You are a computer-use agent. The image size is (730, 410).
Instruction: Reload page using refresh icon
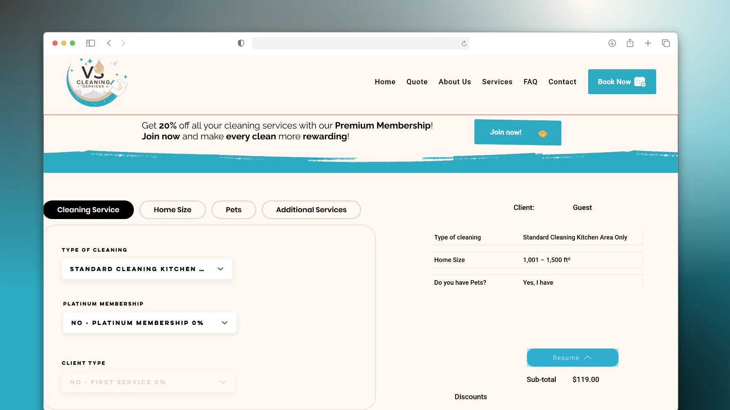coord(464,44)
